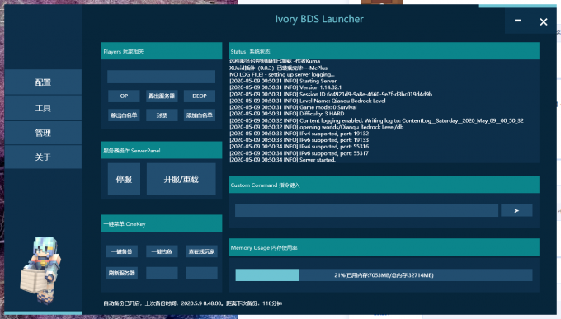
Task: Switch to the 管理 sidebar item
Action: pos(43,133)
